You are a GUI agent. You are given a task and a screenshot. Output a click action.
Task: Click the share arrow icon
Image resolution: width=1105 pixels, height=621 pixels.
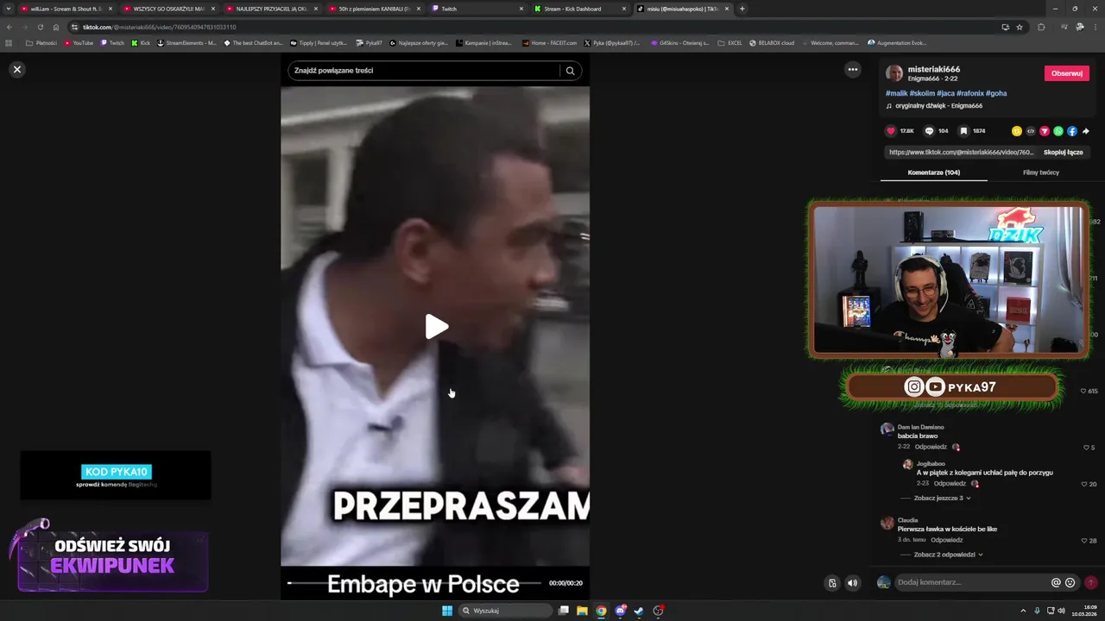pos(1086,131)
